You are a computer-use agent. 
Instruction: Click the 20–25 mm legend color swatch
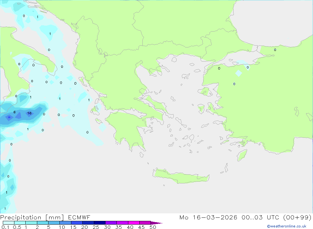pos(88,223)
